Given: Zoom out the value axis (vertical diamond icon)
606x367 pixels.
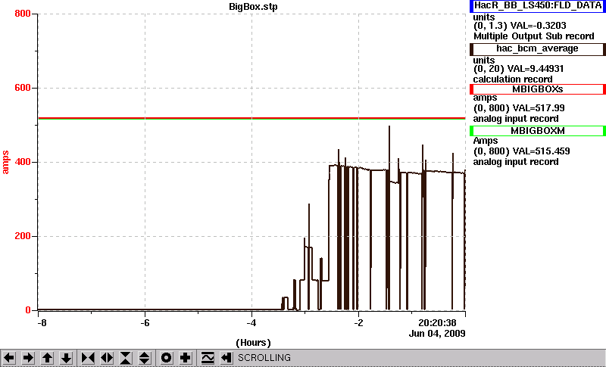Looking at the screenshot, I should pos(145,358).
